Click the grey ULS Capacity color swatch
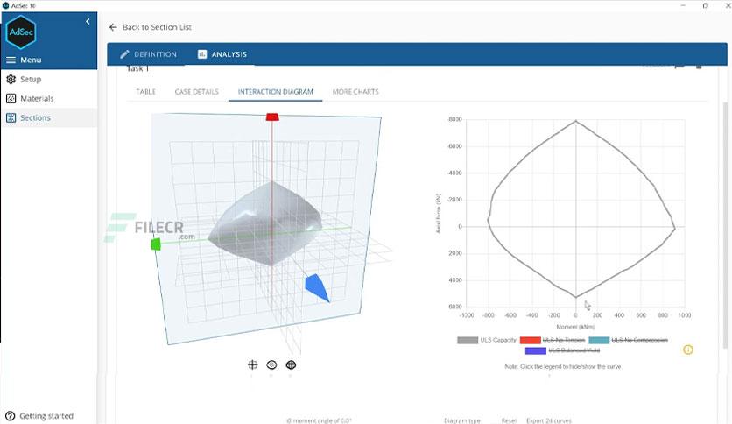 [468, 340]
